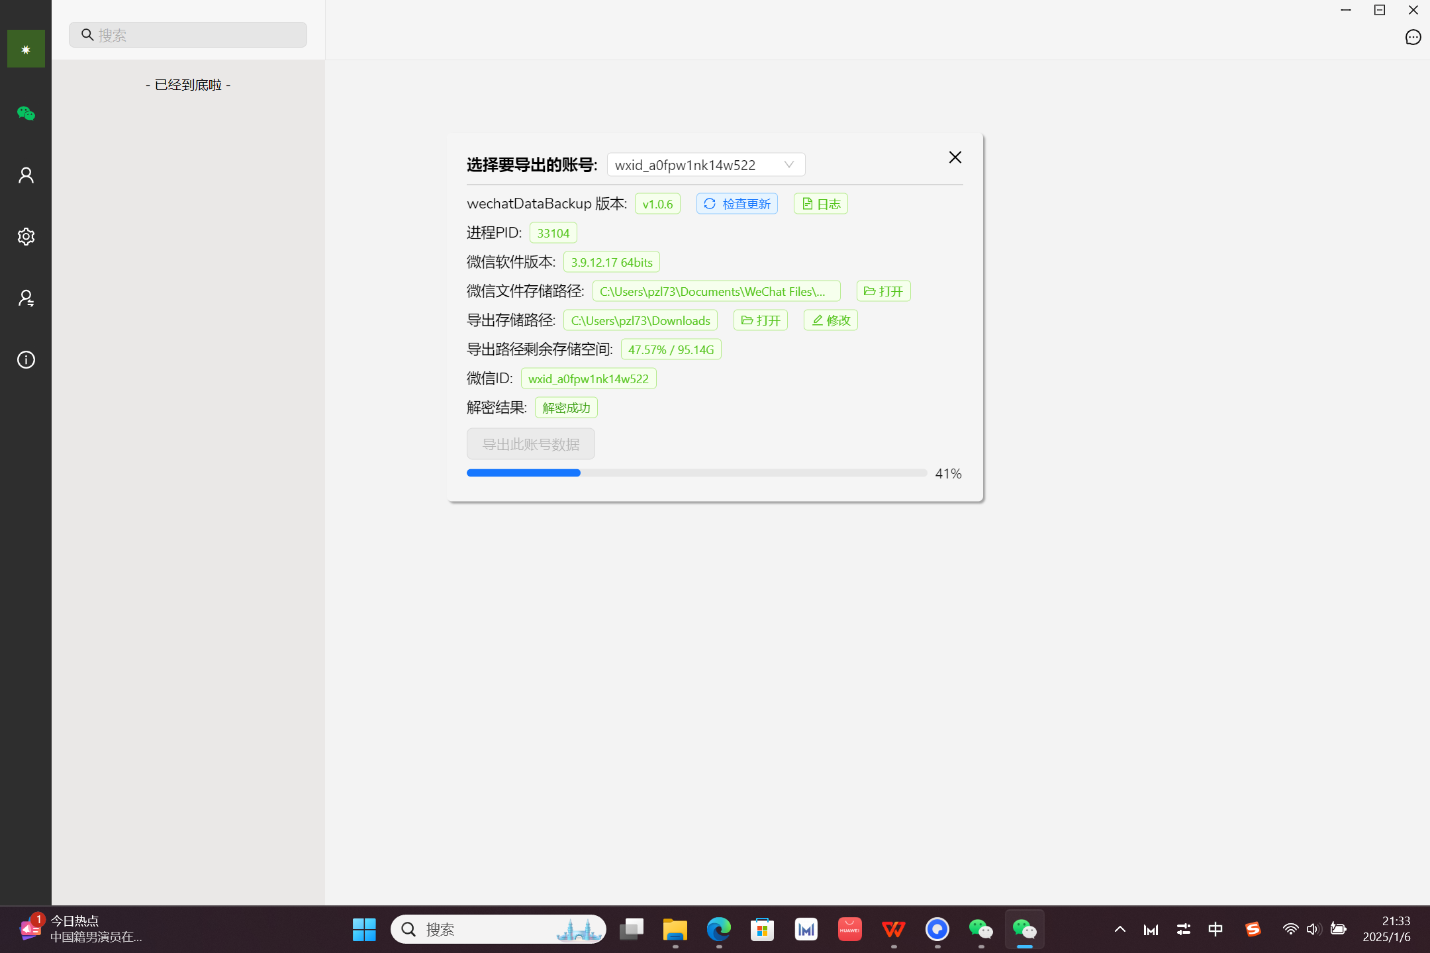The height and width of the screenshot is (953, 1430).
Task: Open Microsoft Store from the taskbar
Action: (762, 929)
